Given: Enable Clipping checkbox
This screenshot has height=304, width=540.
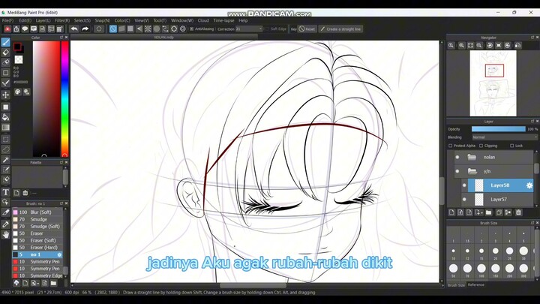Looking at the screenshot, I should pyautogui.click(x=481, y=146).
